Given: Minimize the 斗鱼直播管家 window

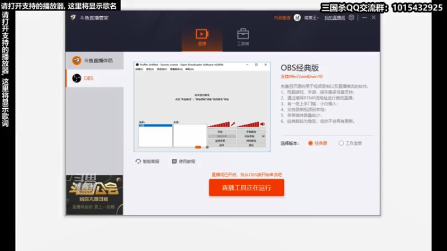Looking at the screenshot, I should pyautogui.click(x=364, y=18).
